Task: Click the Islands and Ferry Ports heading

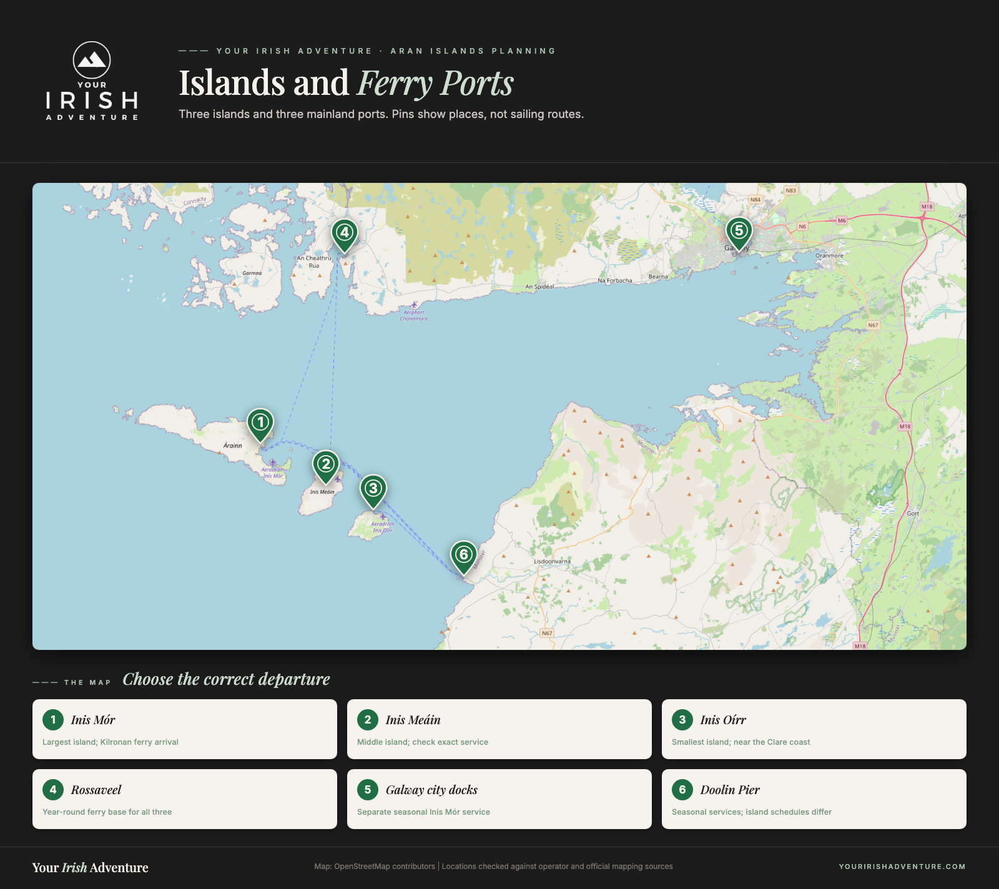Action: [x=347, y=82]
